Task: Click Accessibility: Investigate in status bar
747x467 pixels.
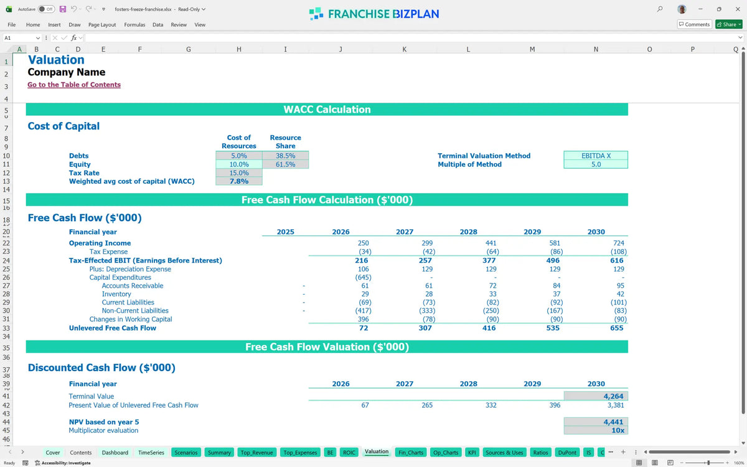Action: 62,463
